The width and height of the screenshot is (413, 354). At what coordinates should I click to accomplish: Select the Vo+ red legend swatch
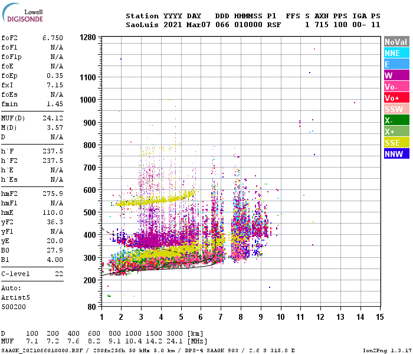(396, 98)
